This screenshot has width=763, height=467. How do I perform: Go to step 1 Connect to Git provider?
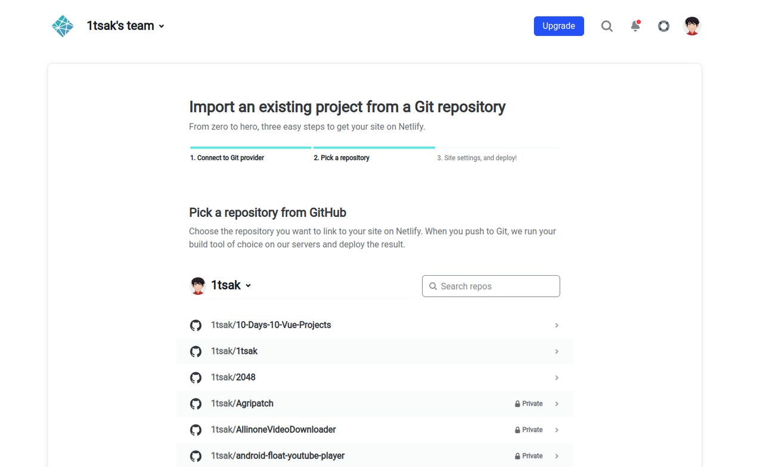click(227, 158)
